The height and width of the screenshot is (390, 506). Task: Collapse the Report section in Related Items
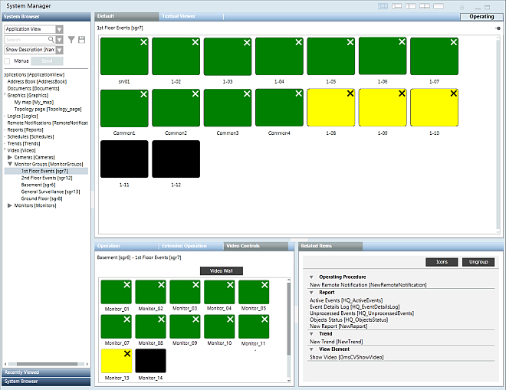312,292
